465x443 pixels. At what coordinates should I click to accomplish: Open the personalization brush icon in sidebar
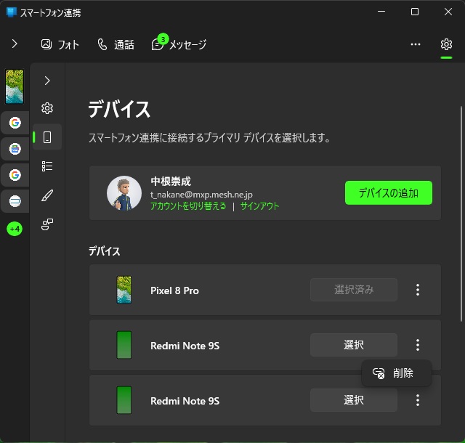point(47,195)
